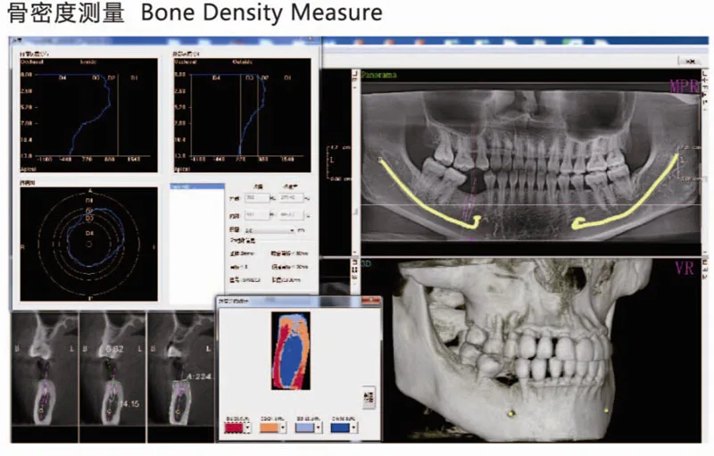Click the first-row left numeric field
Viewport: 714px width, 456px height.
257,198
